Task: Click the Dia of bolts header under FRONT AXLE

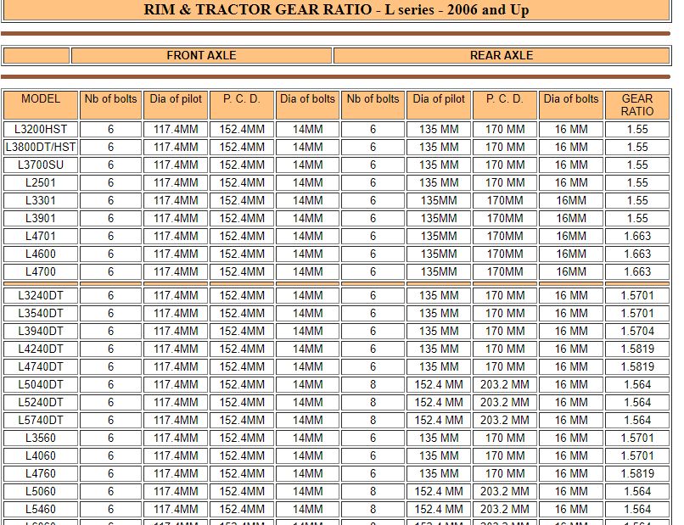Action: click(307, 99)
